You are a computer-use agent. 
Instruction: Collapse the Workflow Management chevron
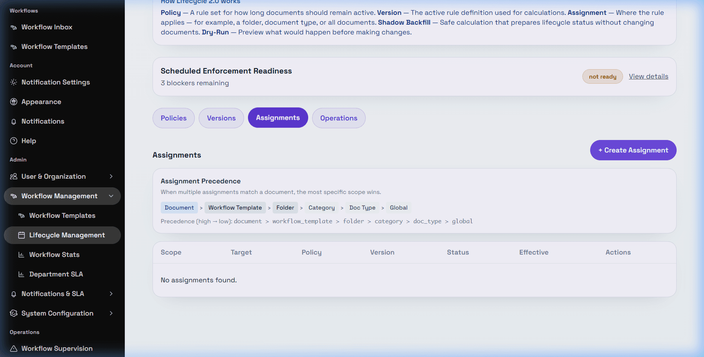(111, 196)
